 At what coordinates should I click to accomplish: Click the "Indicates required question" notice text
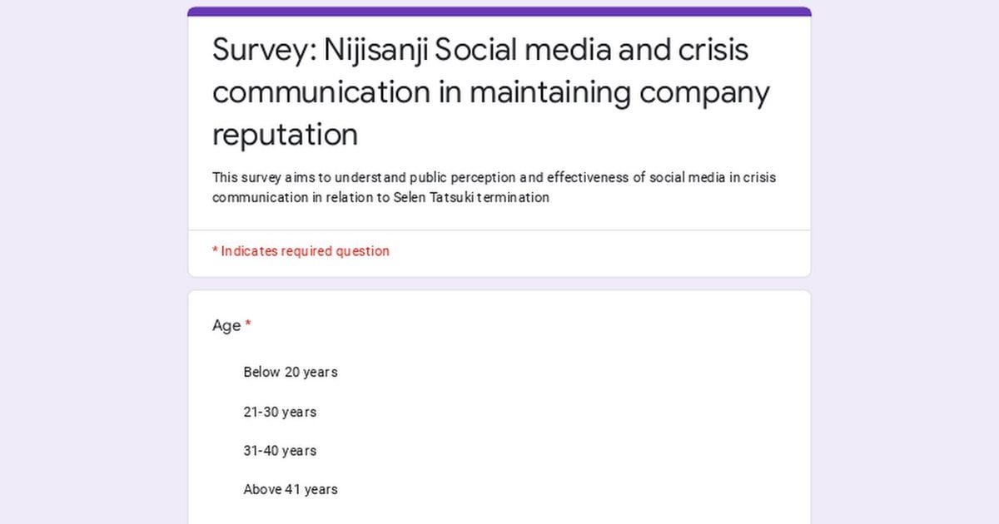[305, 251]
